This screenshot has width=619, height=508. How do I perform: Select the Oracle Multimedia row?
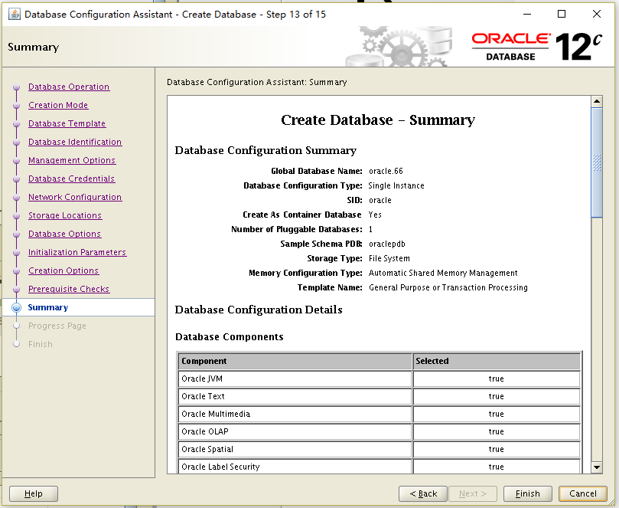point(379,414)
